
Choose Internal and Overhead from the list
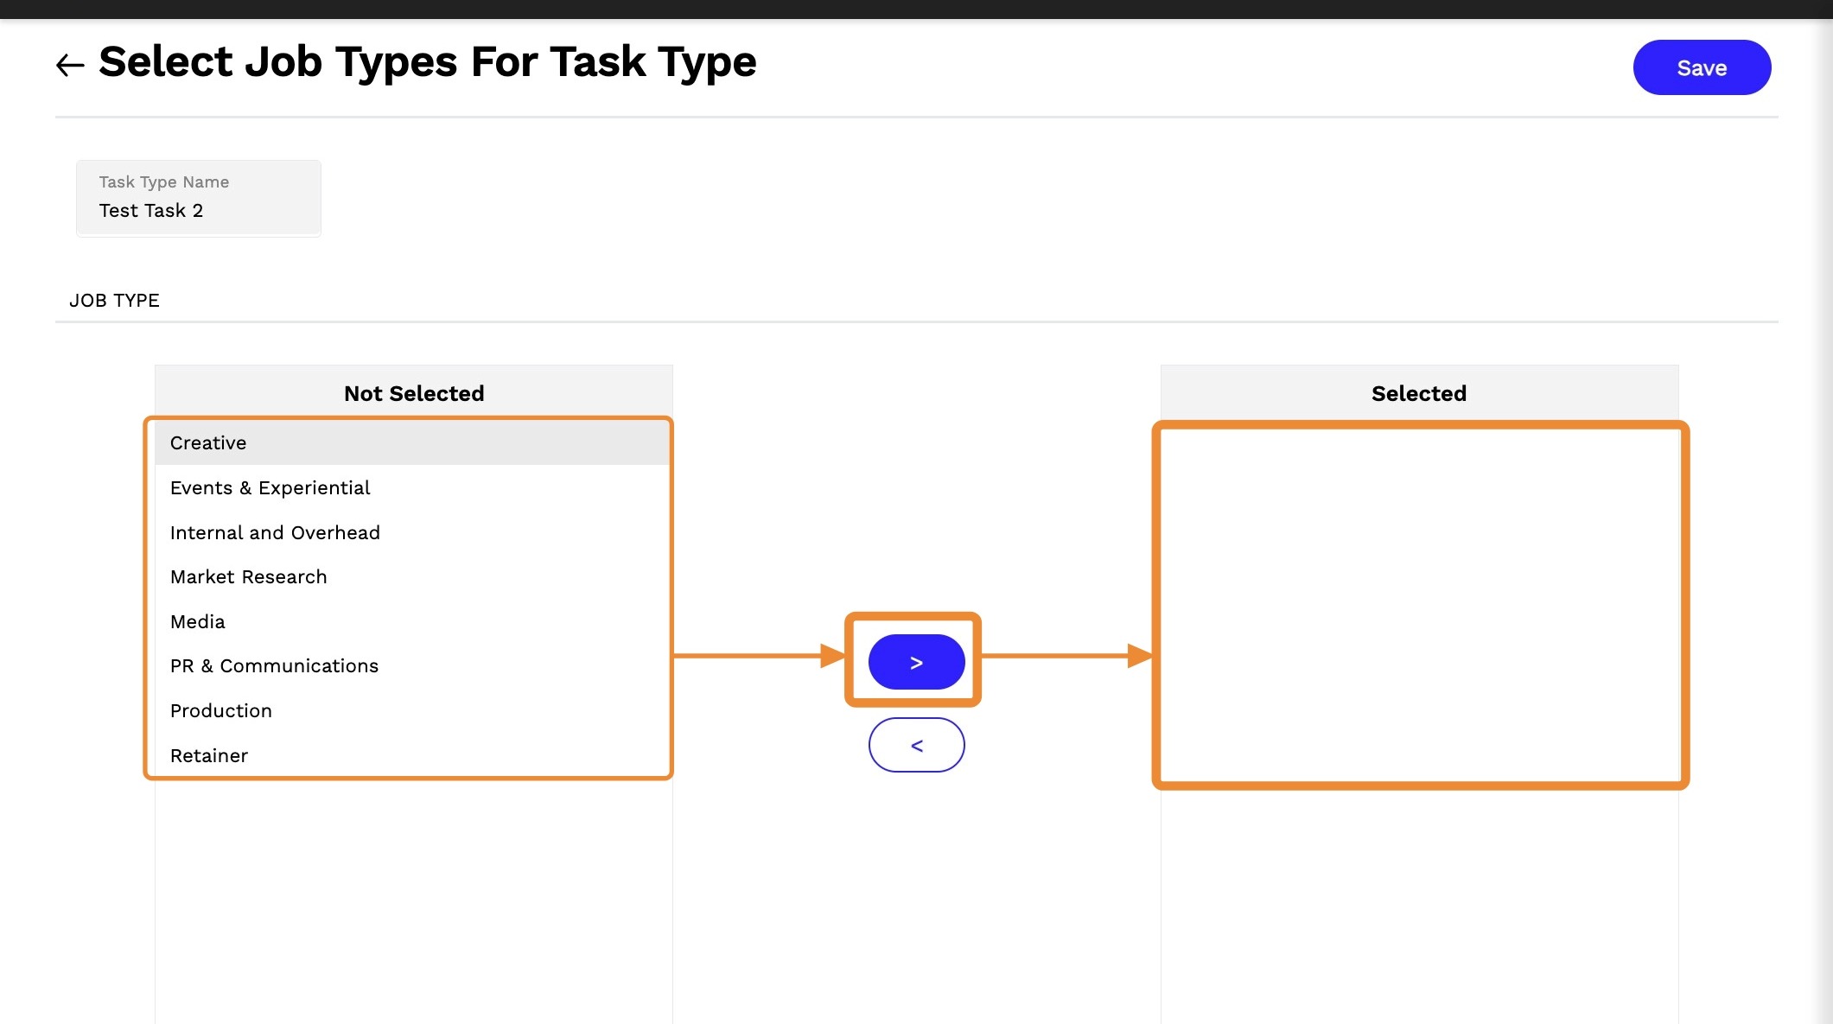click(275, 532)
